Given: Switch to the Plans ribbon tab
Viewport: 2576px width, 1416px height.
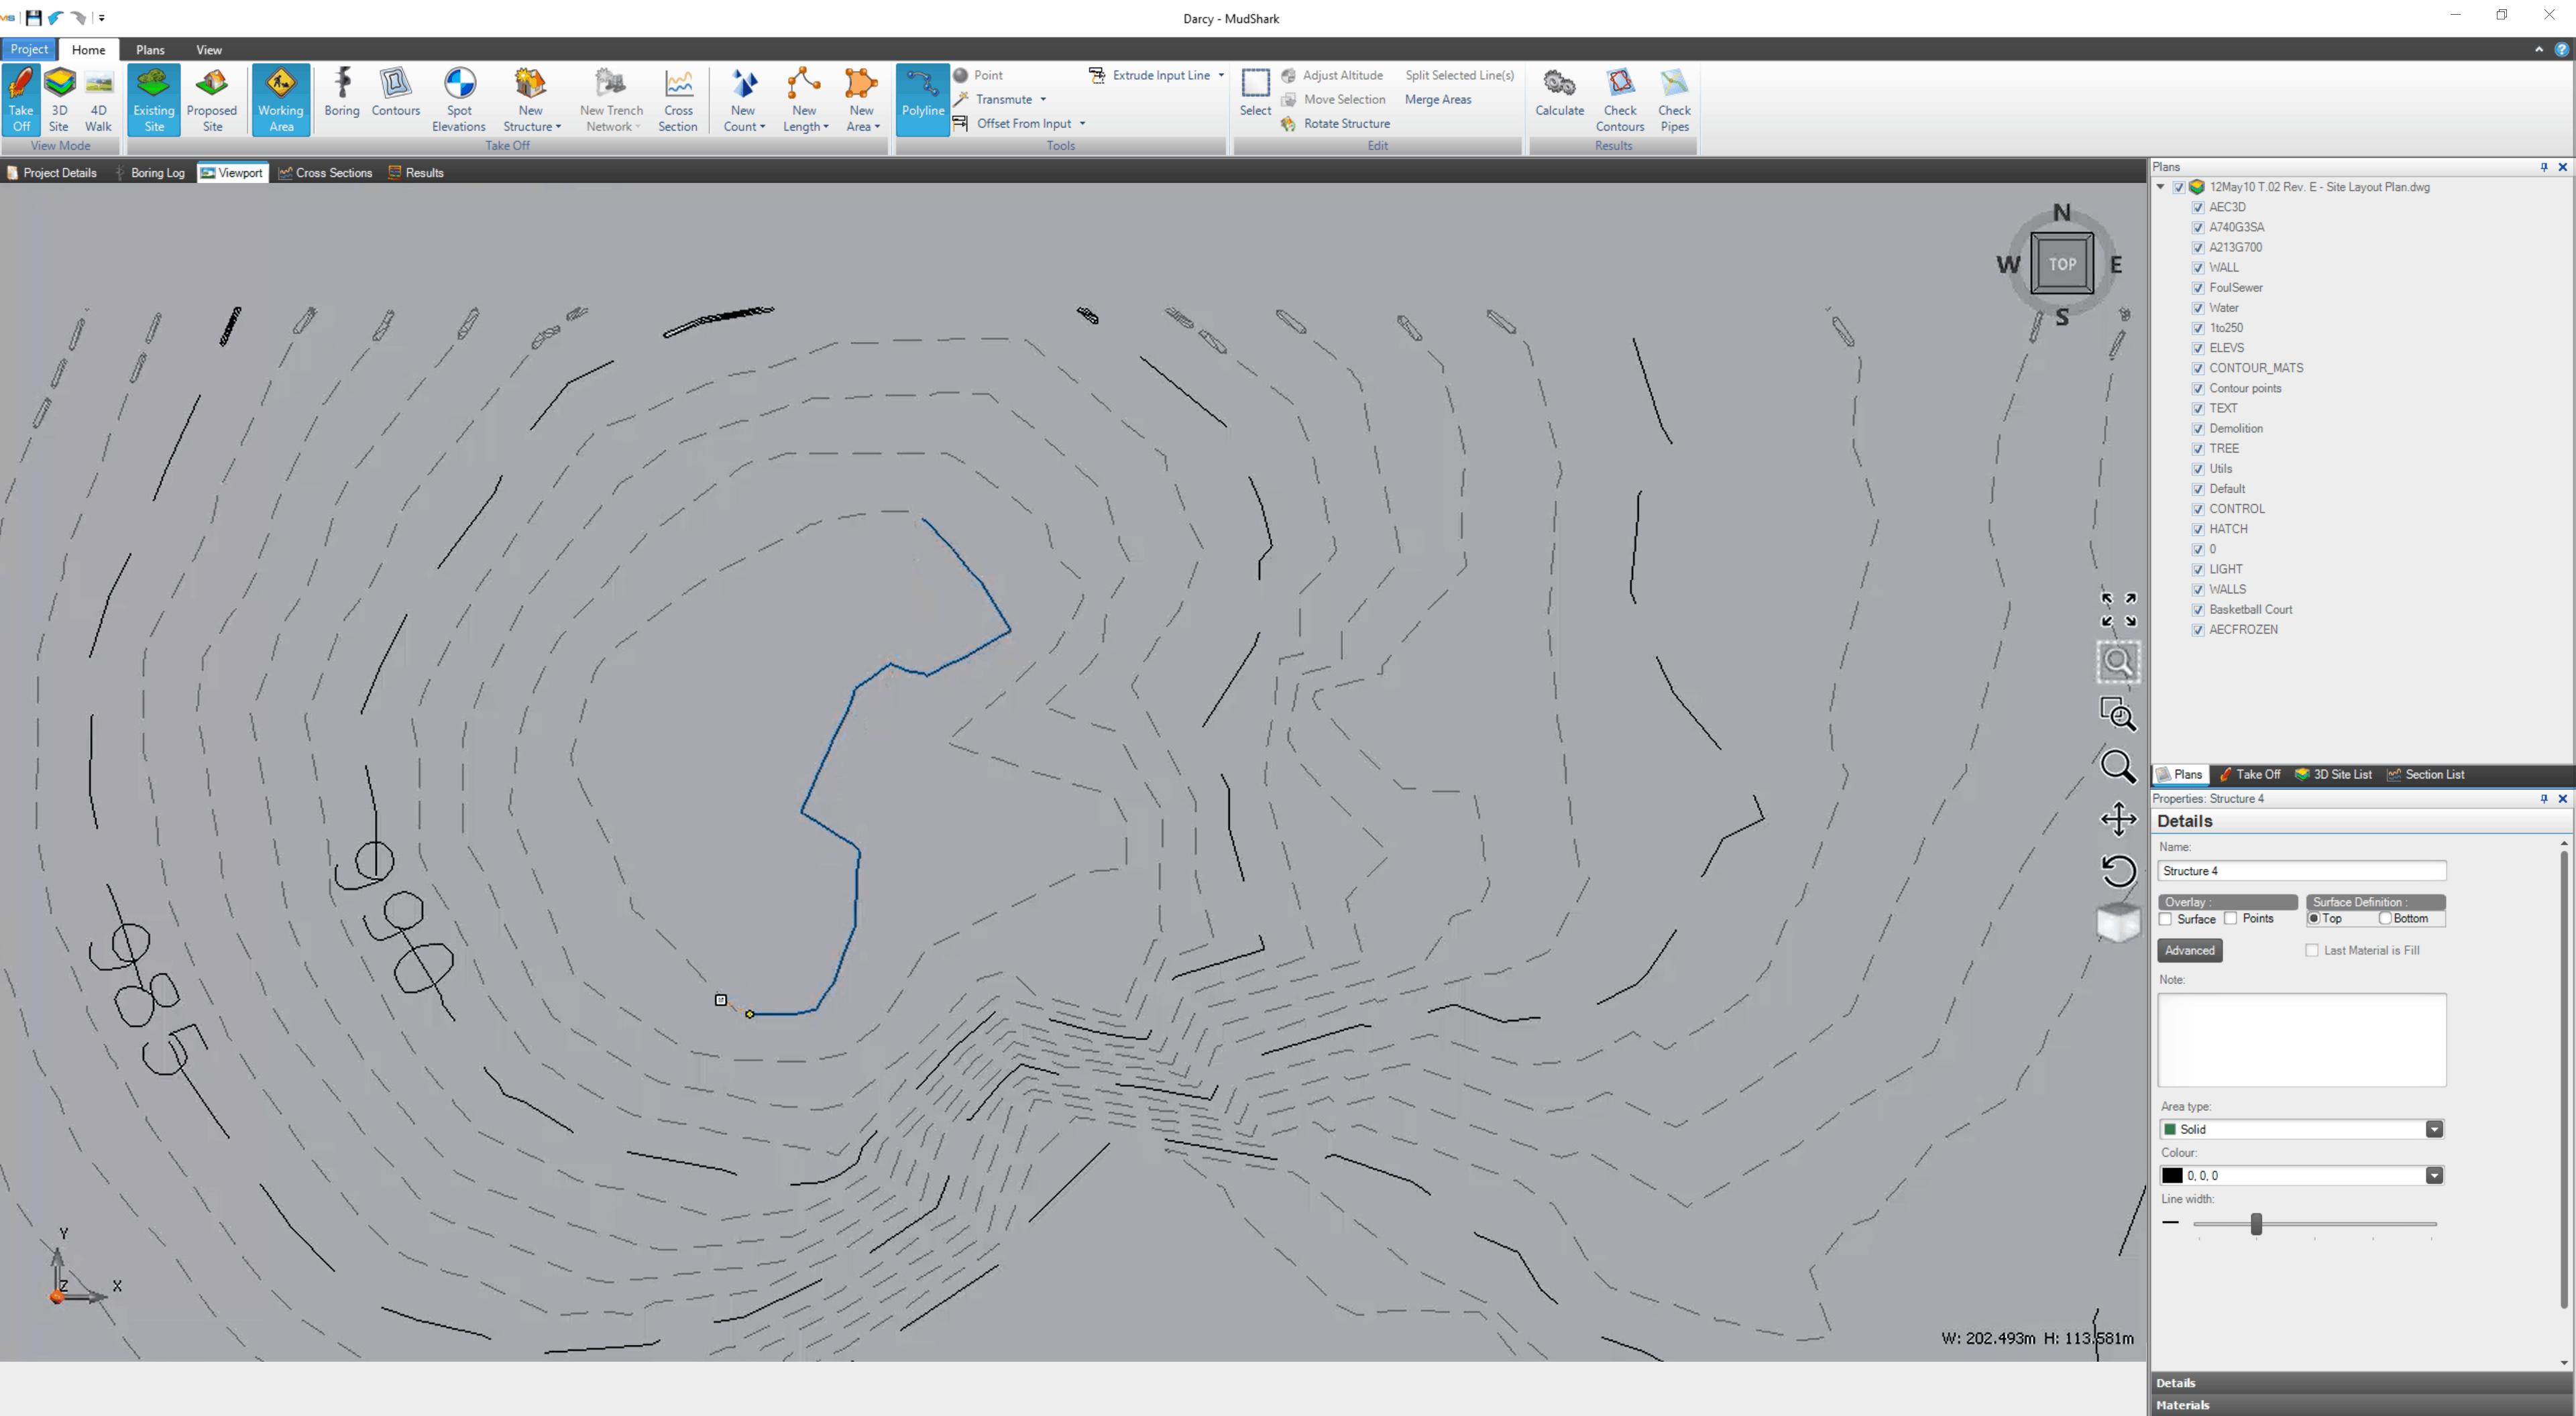Looking at the screenshot, I should tap(150, 49).
